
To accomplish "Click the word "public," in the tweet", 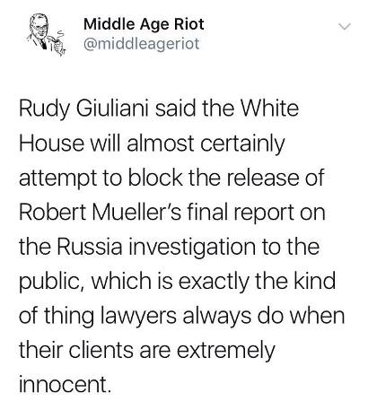I will click(x=51, y=282).
